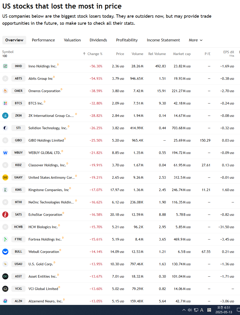The image size is (240, 315).
Task: Open the Omeros Corporation name link
Action: 44,91
